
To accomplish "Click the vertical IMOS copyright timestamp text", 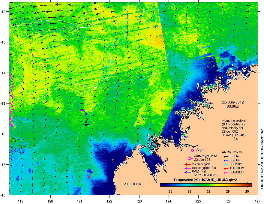I will (x=262, y=160).
